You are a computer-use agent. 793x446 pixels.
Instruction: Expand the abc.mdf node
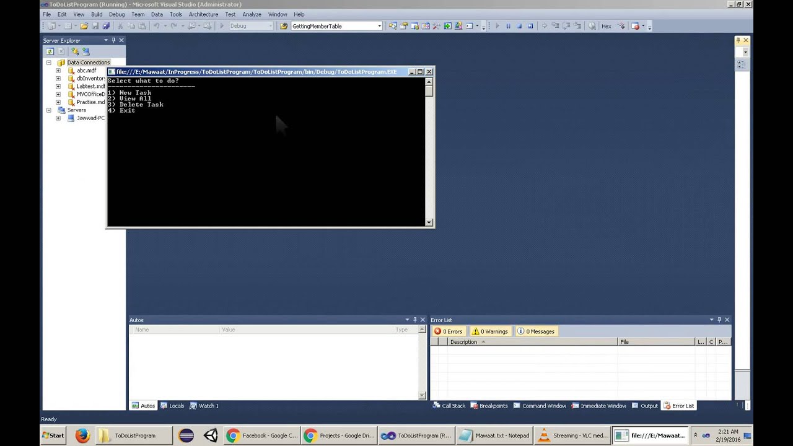click(58, 71)
